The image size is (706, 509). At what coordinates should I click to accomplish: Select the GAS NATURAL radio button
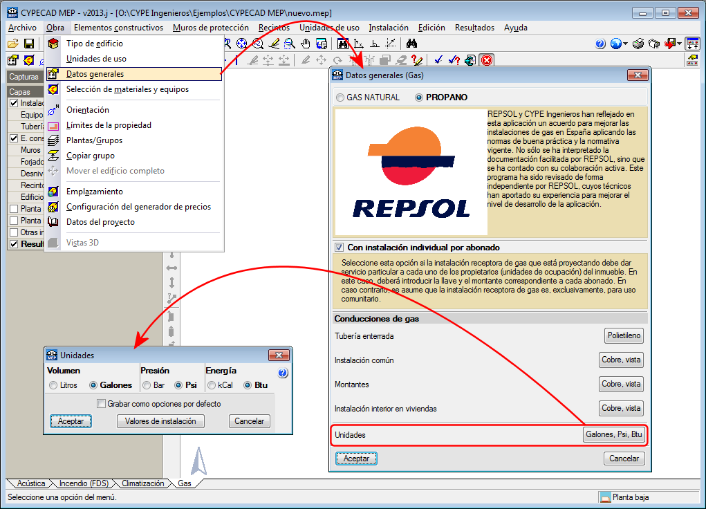pyautogui.click(x=368, y=98)
